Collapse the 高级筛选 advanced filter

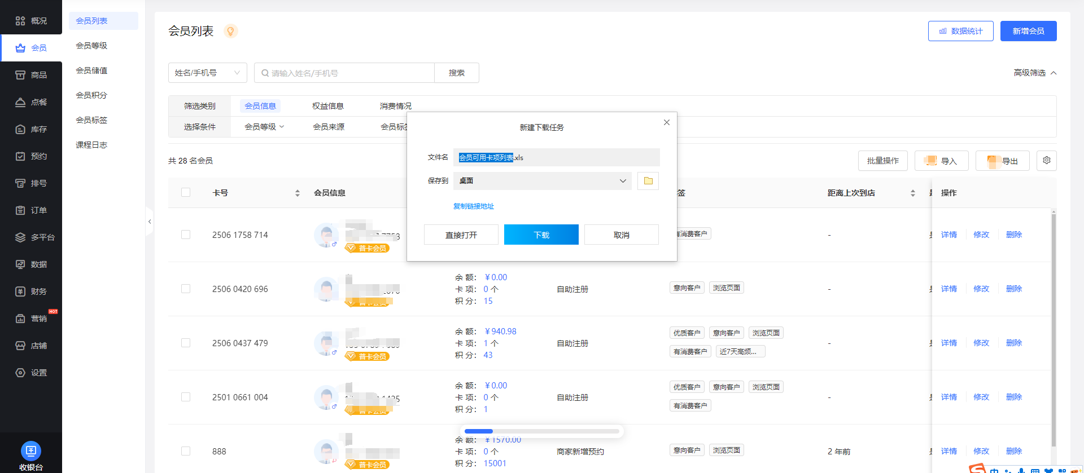1034,73
